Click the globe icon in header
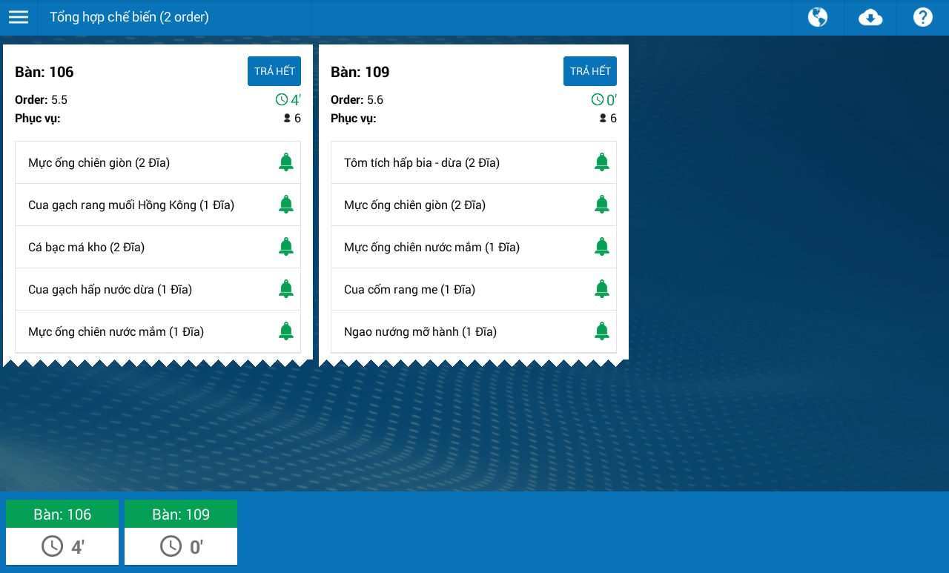Viewport: 949px width, 573px height. pyautogui.click(x=818, y=17)
